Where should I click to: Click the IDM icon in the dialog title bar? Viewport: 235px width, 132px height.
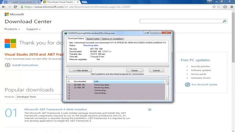point(66,33)
